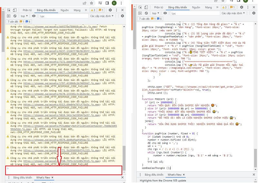
Task: Open 'Các cấp mặc định' levels dropdown in right console
Action: pos(233,13)
